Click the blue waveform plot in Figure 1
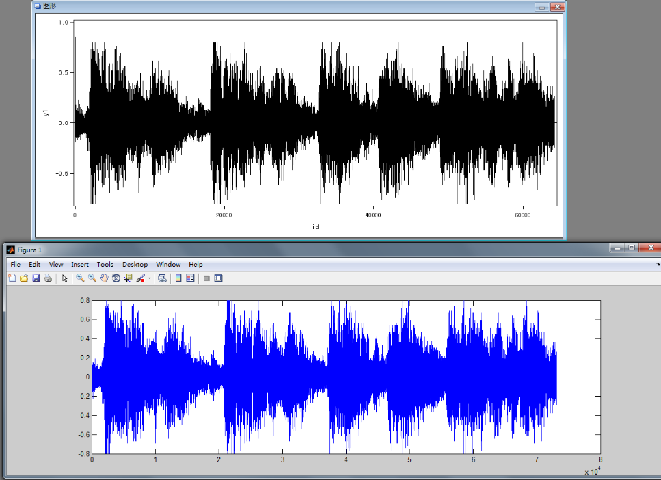The image size is (661, 480). [325, 377]
